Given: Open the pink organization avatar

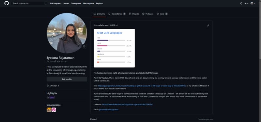Looking at the screenshot, I should 54,110.
